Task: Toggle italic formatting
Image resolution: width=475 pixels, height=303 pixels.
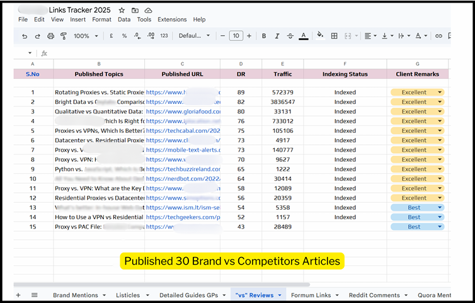Action: 277,36
